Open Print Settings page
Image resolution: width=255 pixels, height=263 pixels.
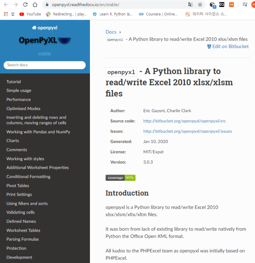click(19, 195)
